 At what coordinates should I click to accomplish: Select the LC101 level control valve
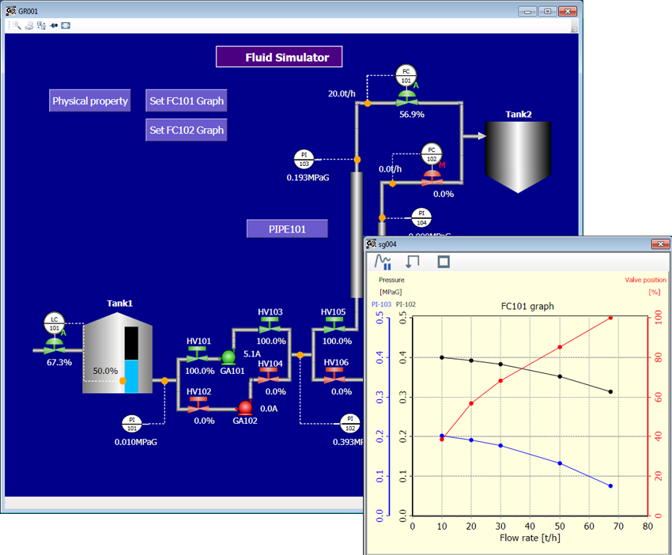(54, 345)
